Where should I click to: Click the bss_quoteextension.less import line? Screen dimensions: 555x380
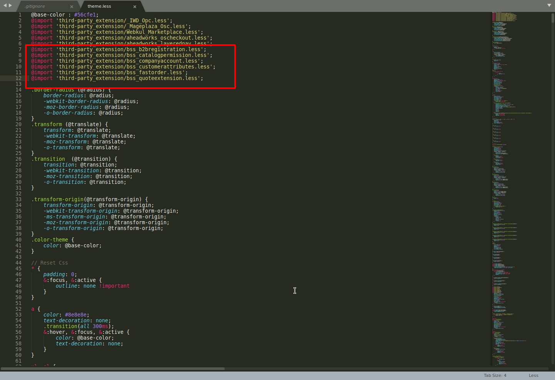[117, 78]
